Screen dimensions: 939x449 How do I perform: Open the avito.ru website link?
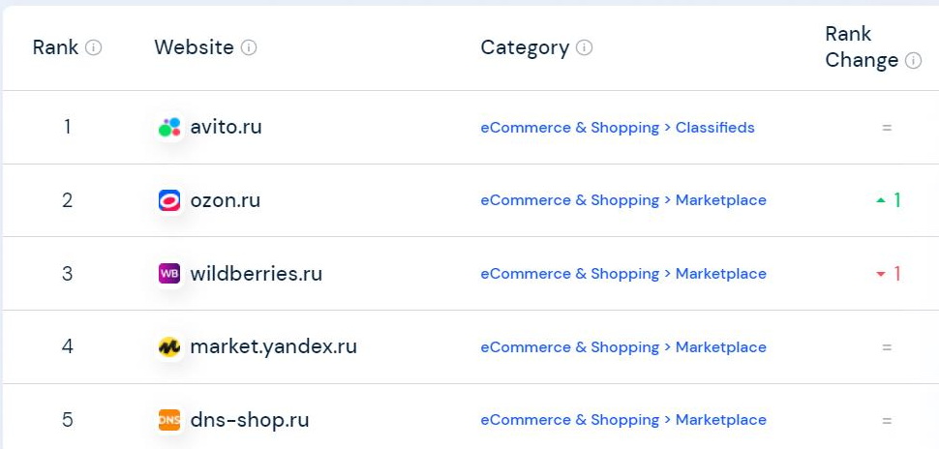226,127
